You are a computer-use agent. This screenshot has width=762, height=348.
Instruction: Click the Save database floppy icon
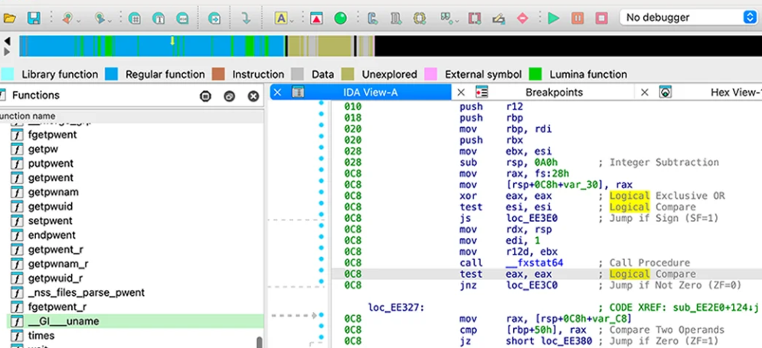coord(34,17)
